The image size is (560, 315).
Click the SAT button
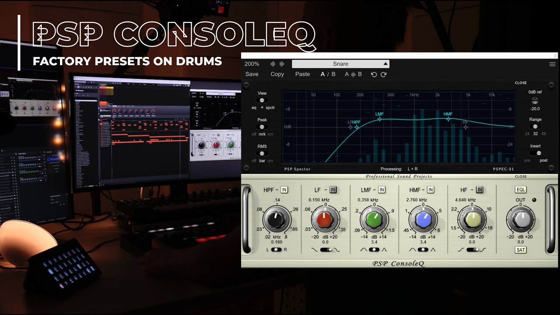coord(521,250)
